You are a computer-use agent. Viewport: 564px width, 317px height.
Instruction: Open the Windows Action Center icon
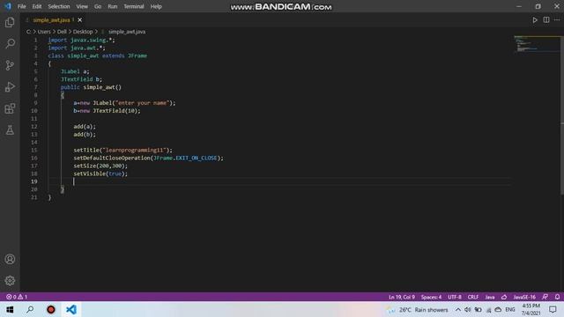click(553, 309)
